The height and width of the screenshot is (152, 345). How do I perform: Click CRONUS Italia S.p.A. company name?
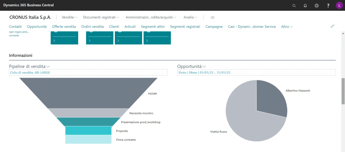[x=30, y=17]
